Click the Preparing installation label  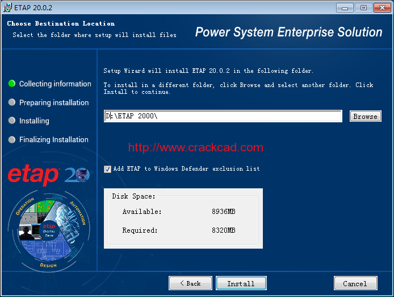coord(54,102)
